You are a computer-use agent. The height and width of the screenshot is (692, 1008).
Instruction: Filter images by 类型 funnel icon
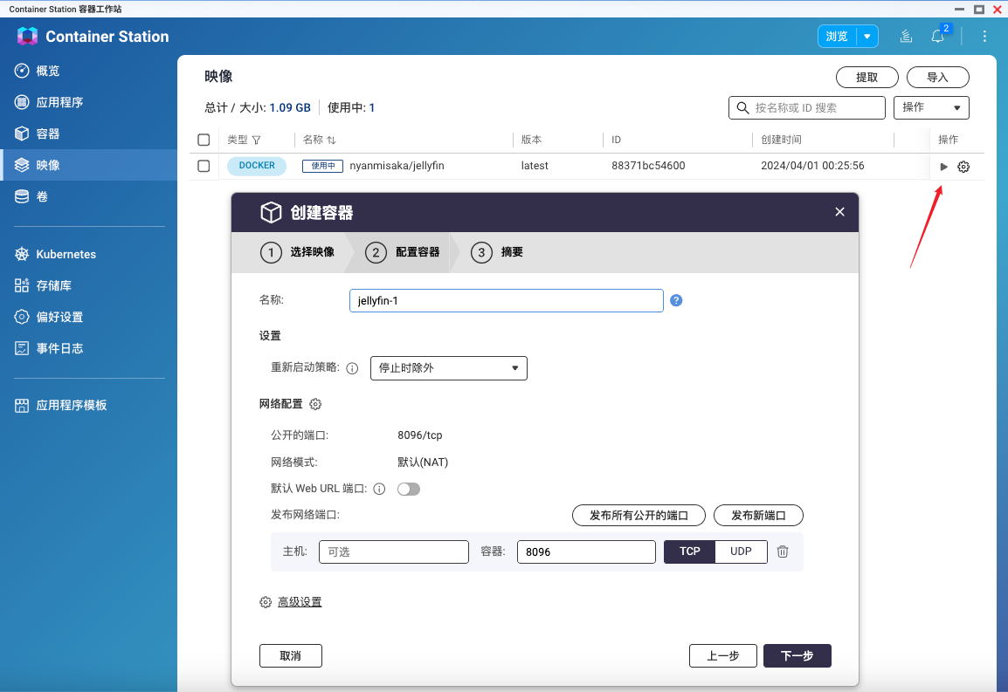pos(257,140)
